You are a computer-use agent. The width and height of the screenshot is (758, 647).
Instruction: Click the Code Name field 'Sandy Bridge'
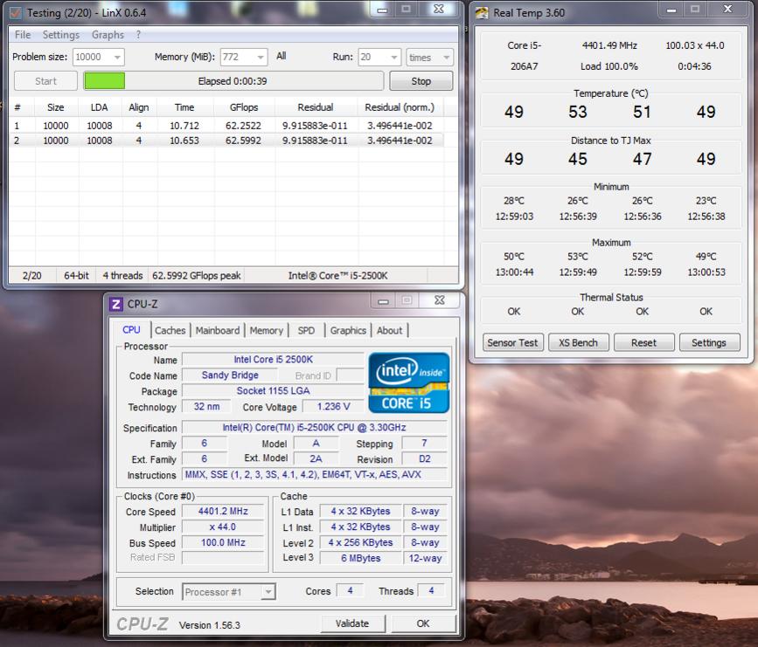point(230,375)
